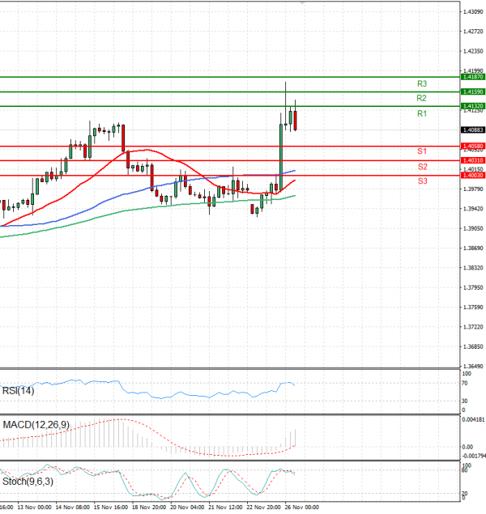Click the 1.39420 price axis value

pyautogui.click(x=473, y=209)
